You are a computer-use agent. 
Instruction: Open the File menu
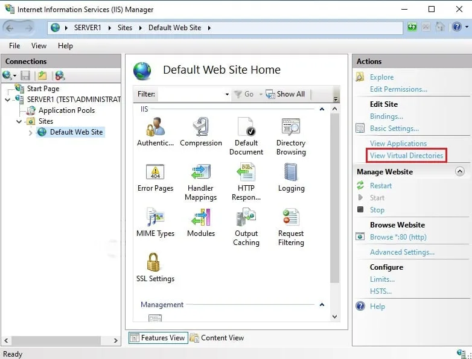14,46
